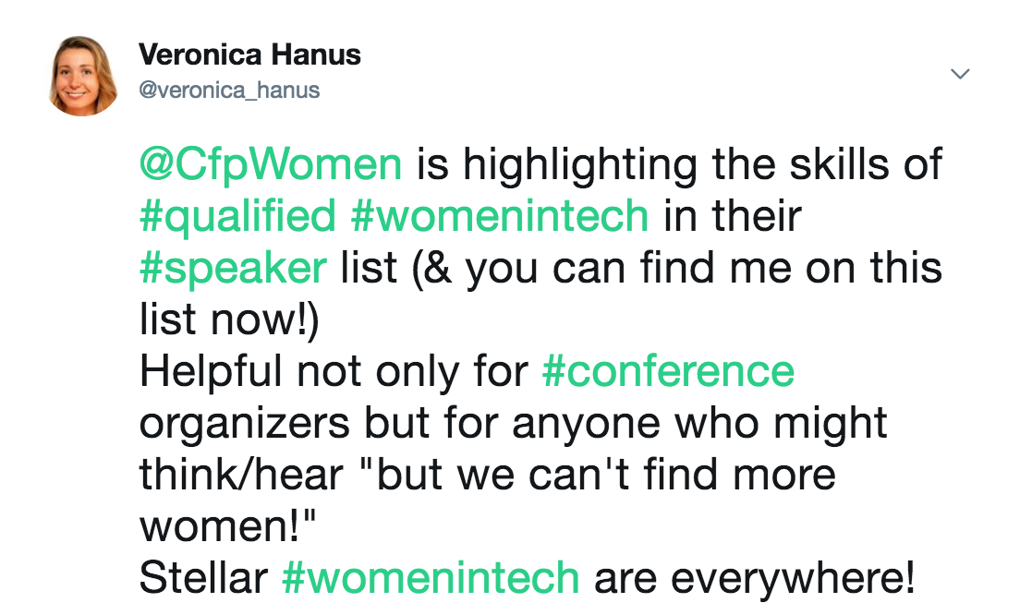The width and height of the screenshot is (1020, 615).
Task: Click Veronica Hanus's profile photo
Action: 82,76
